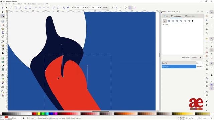Decrease Opacity value with minus button
The image size is (214, 120).
point(201,67)
